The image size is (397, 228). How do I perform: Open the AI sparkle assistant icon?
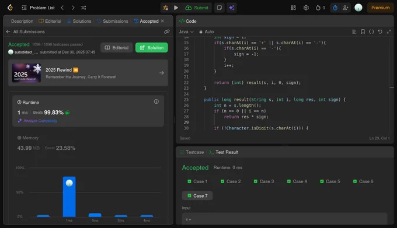coord(231,8)
